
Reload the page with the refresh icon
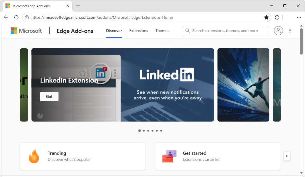[x=16, y=17]
